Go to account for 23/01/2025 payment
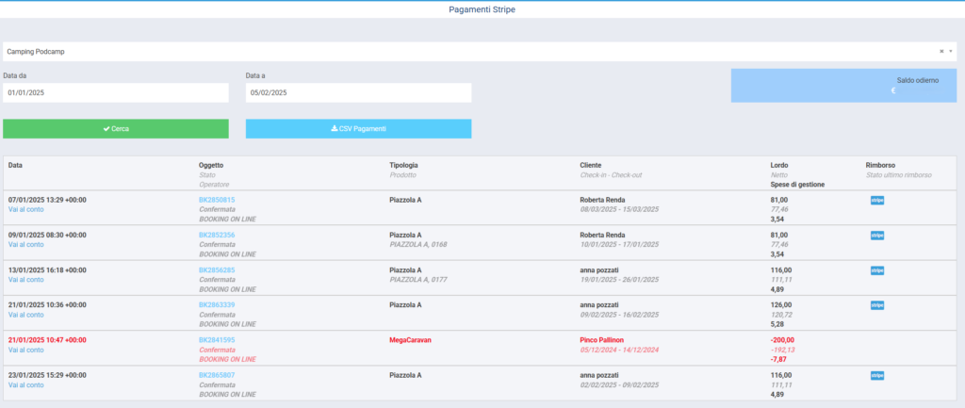 click(x=26, y=384)
